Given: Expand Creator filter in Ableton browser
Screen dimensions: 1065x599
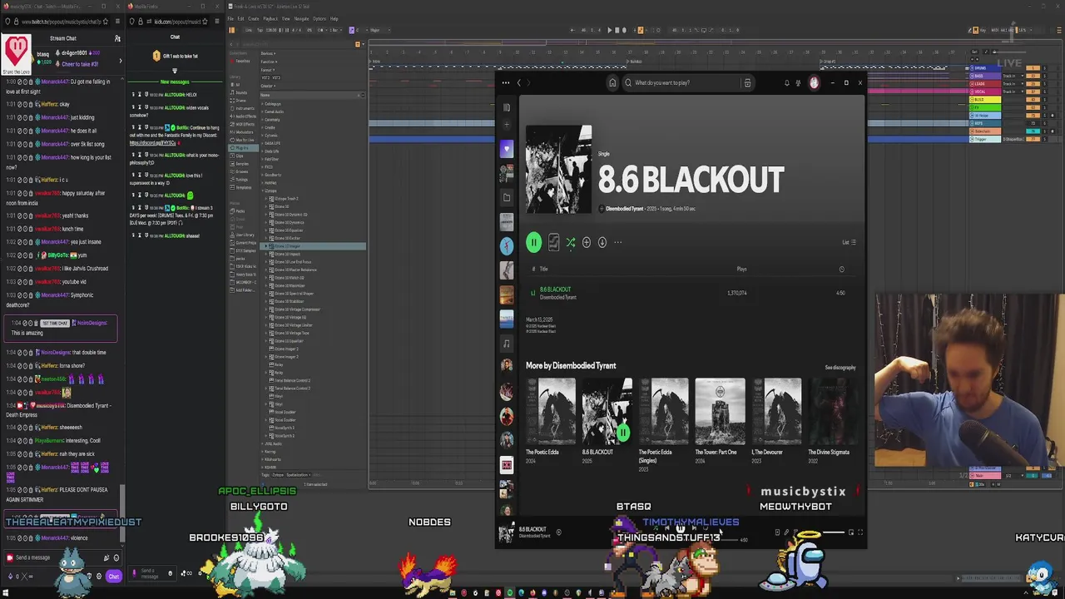Looking at the screenshot, I should pyautogui.click(x=268, y=86).
